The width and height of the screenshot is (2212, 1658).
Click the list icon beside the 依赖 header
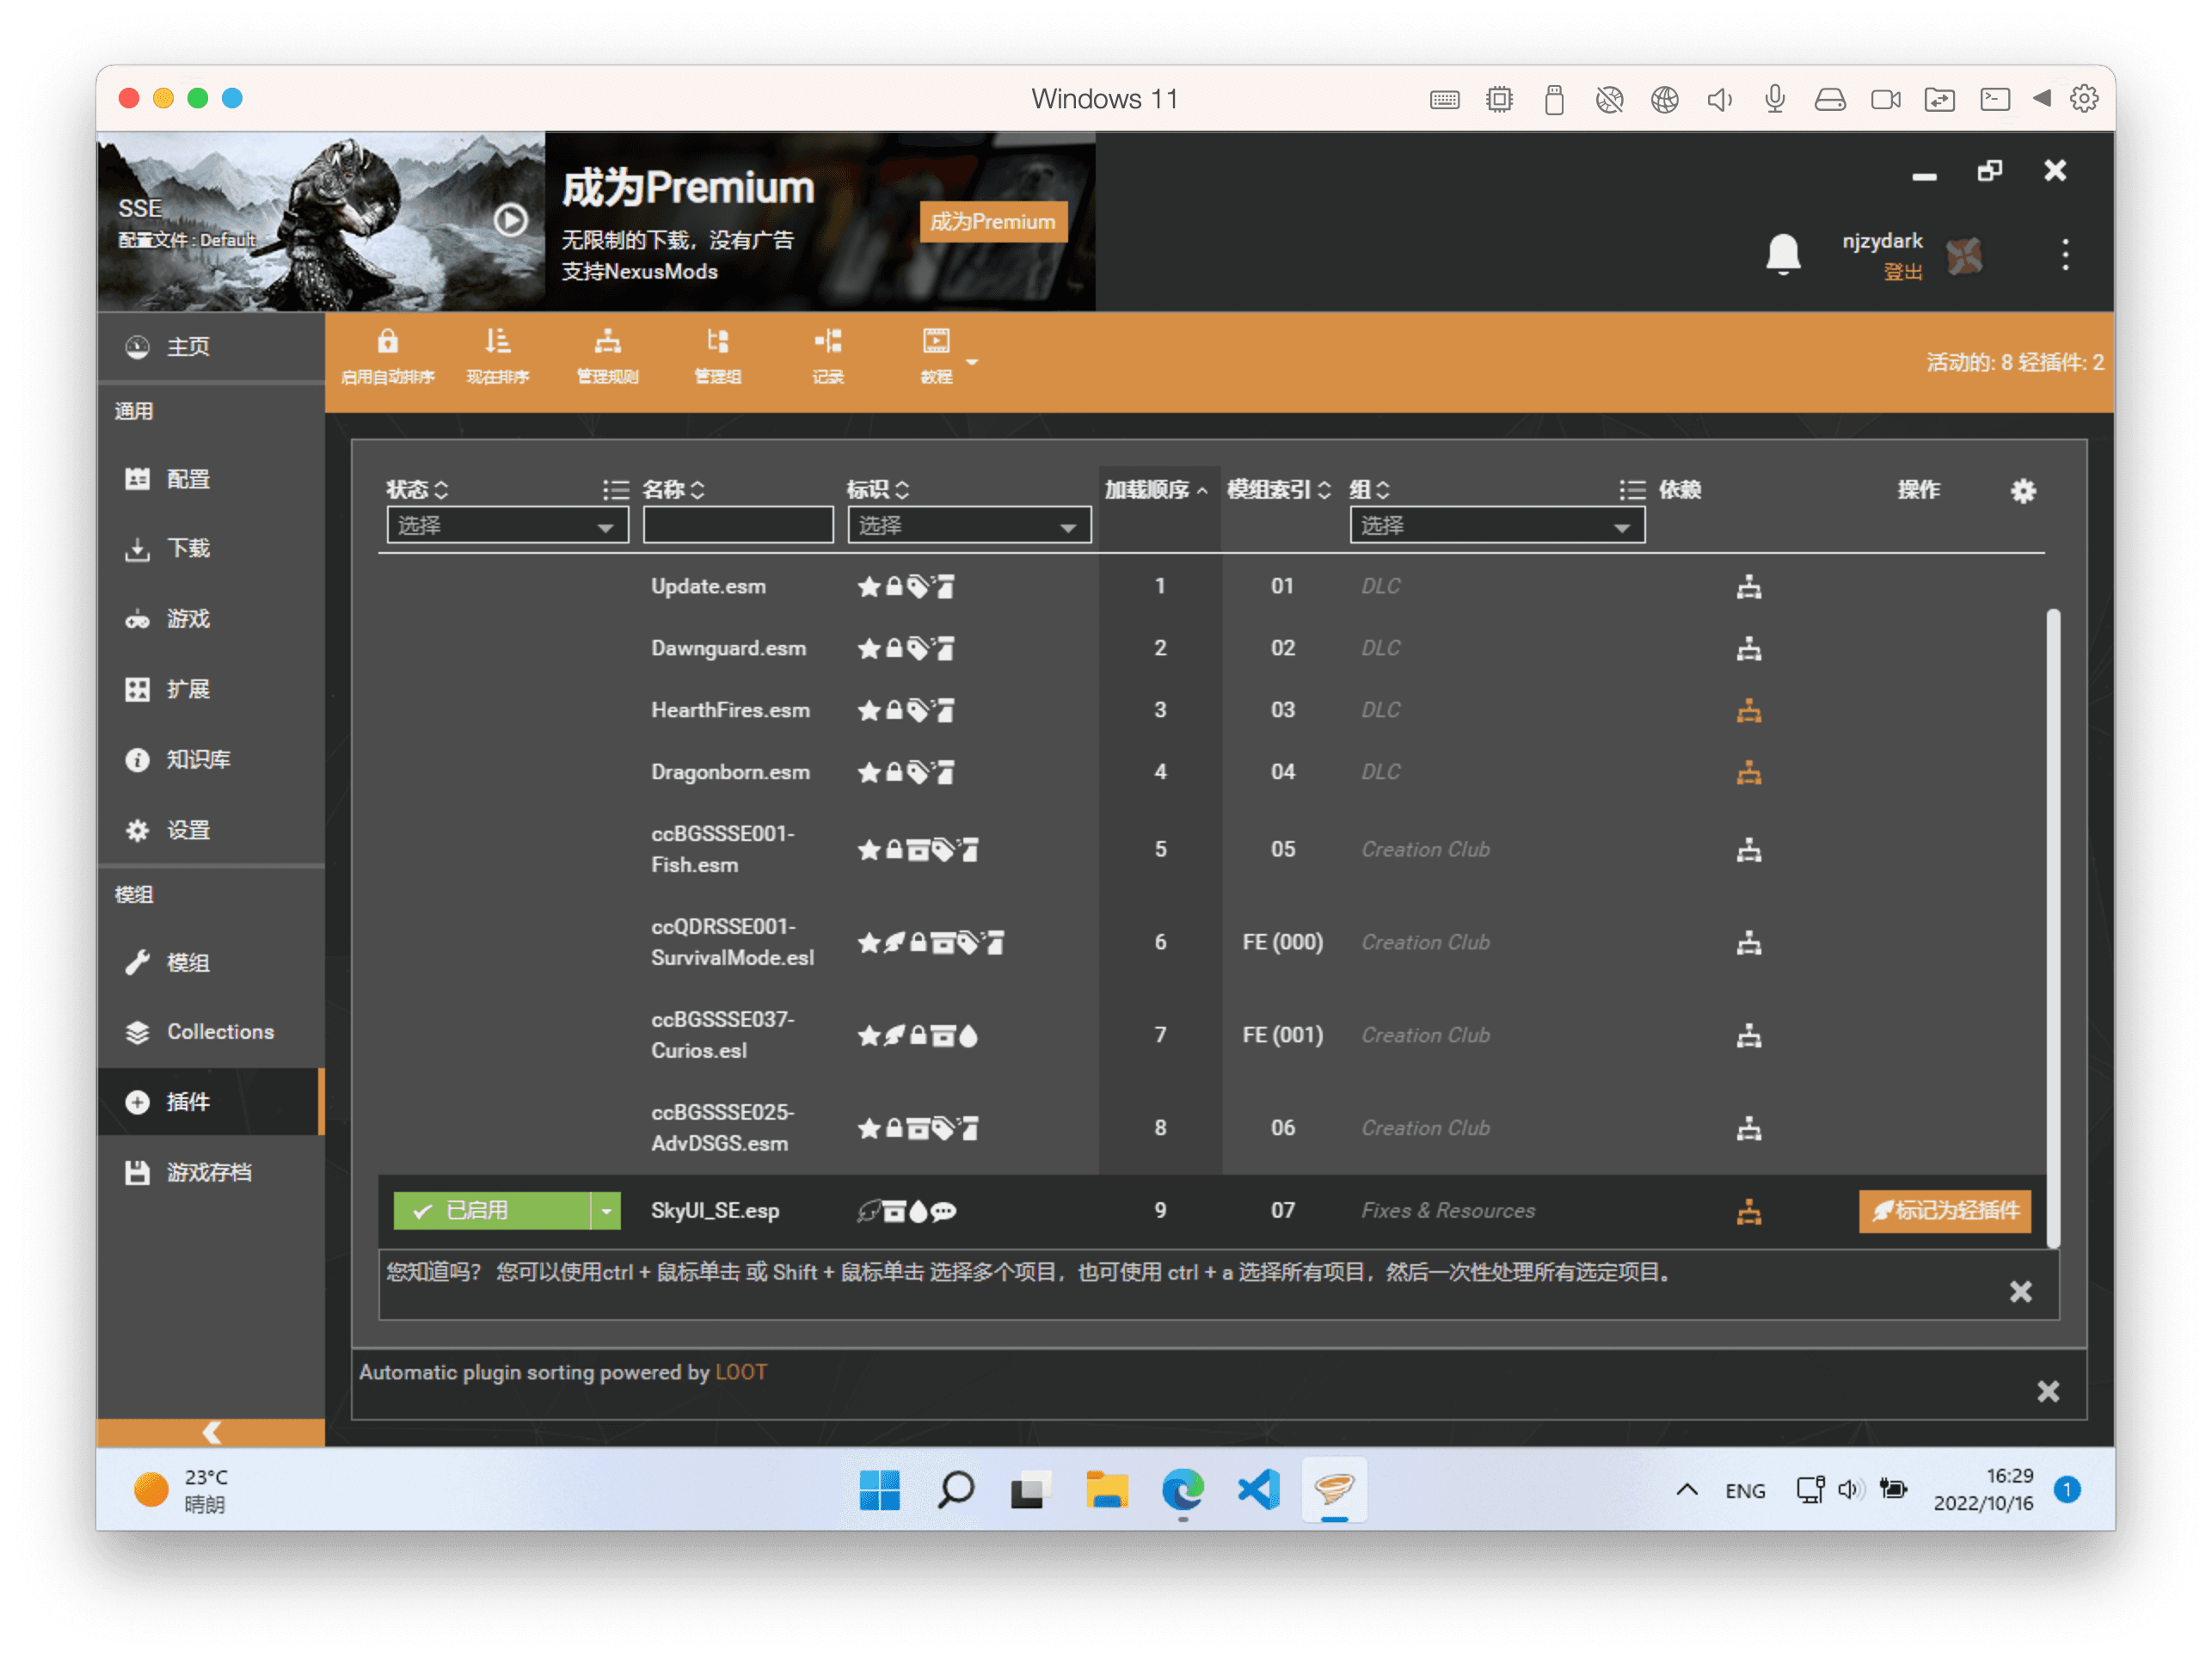coord(1632,489)
